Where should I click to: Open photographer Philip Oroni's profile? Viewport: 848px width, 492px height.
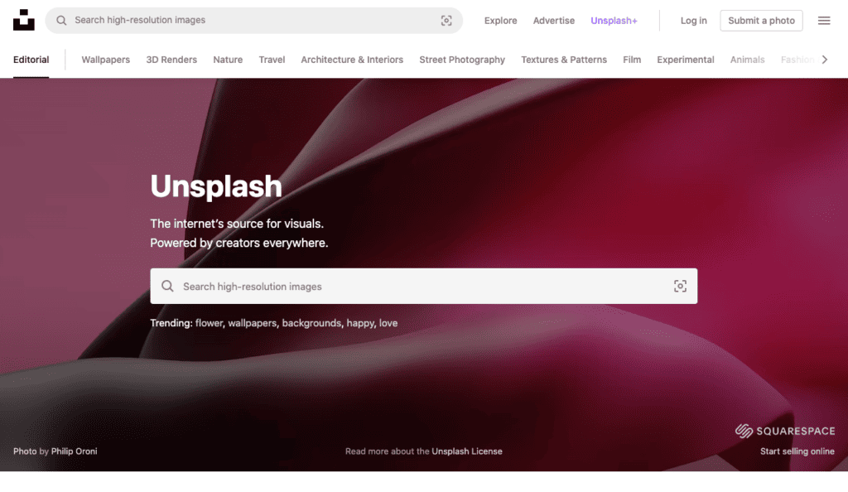click(x=74, y=451)
